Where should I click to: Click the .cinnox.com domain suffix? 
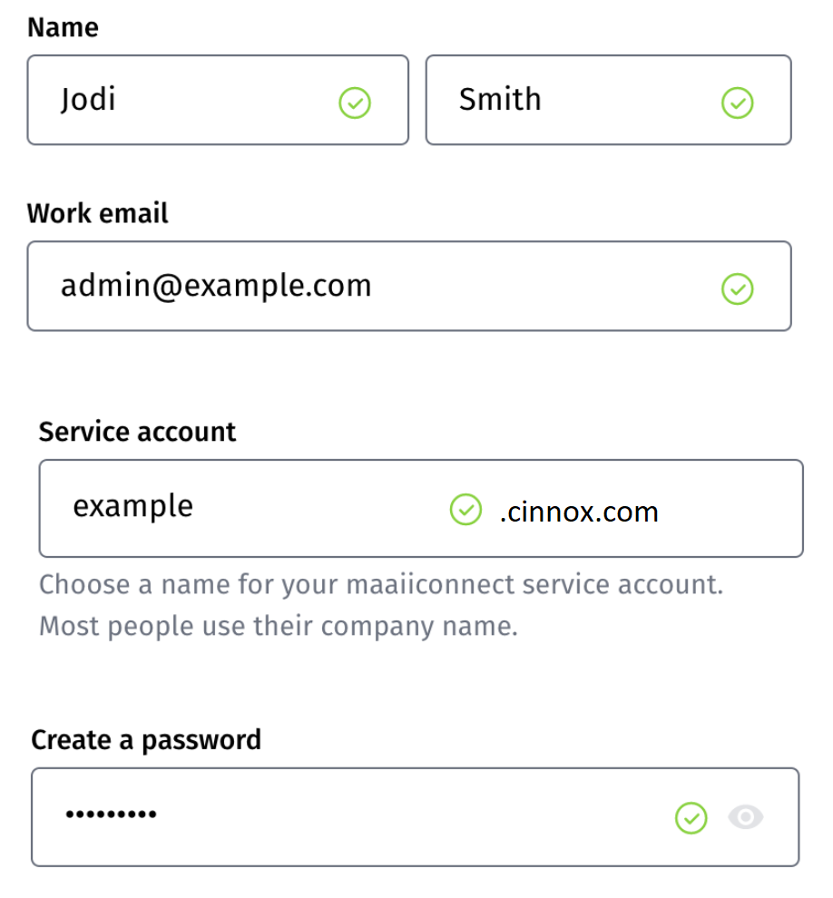[579, 512]
